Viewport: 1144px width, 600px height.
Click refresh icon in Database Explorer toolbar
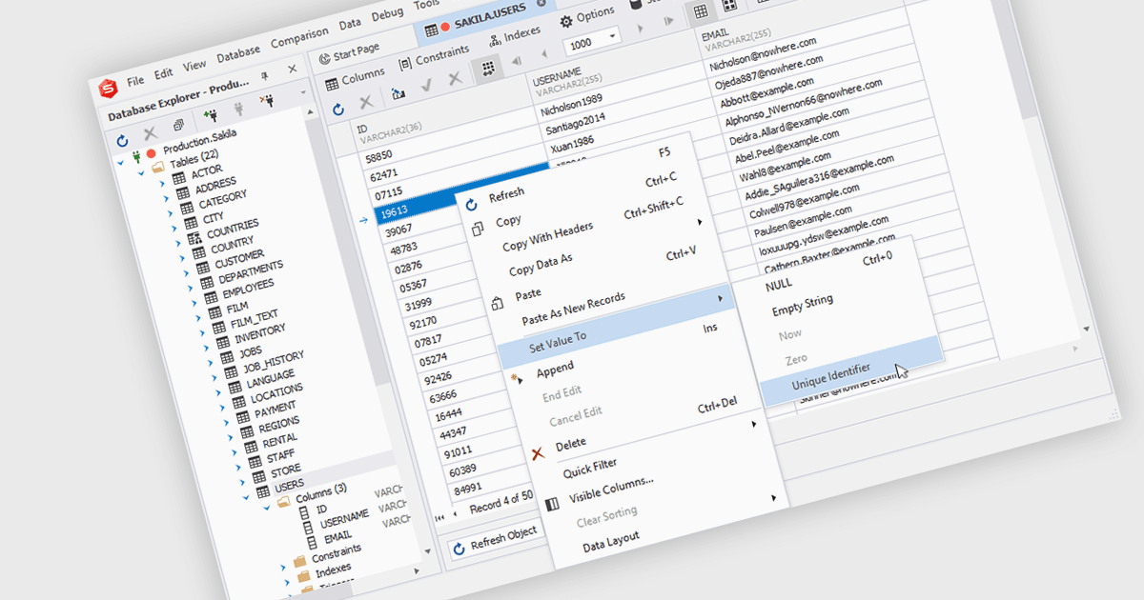pos(122,141)
